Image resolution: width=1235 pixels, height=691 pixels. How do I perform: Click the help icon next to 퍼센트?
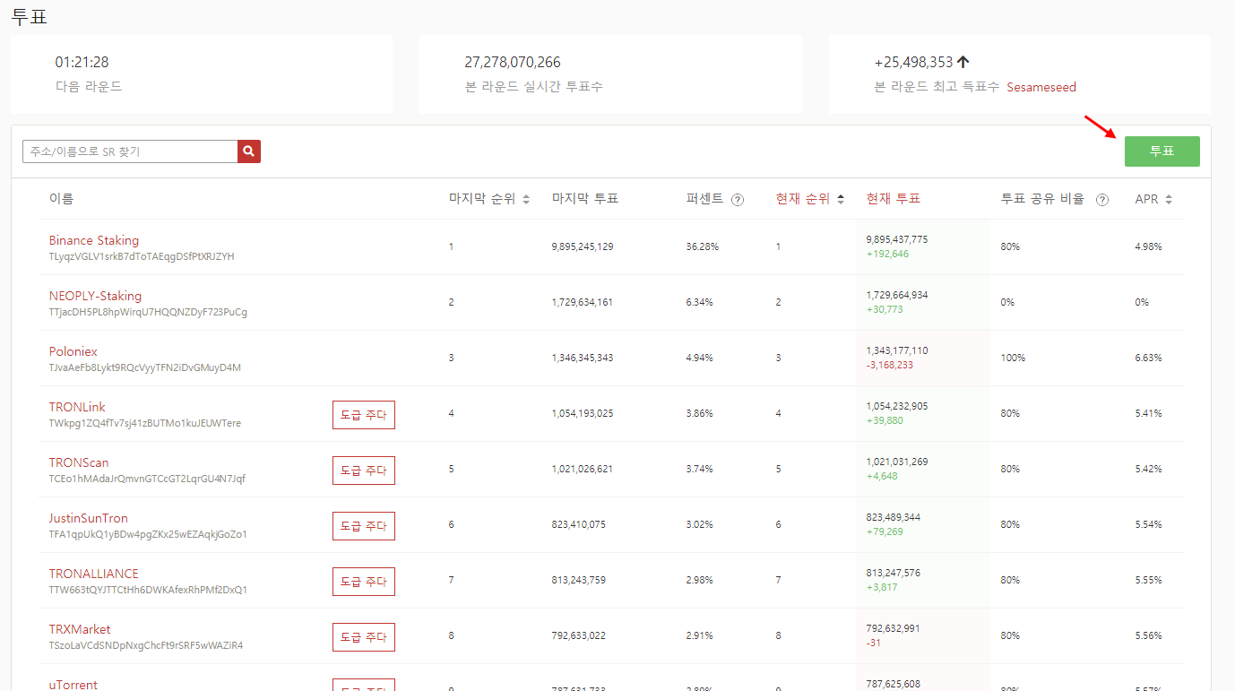(x=738, y=200)
